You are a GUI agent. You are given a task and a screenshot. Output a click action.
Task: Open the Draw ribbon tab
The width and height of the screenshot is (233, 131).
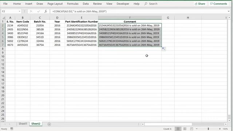point(40,4)
